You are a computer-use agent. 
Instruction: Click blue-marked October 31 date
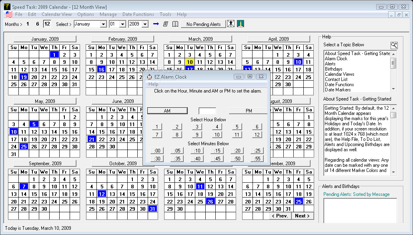152,209
